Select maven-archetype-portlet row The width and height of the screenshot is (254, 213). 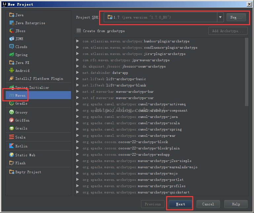[x=161, y=180]
